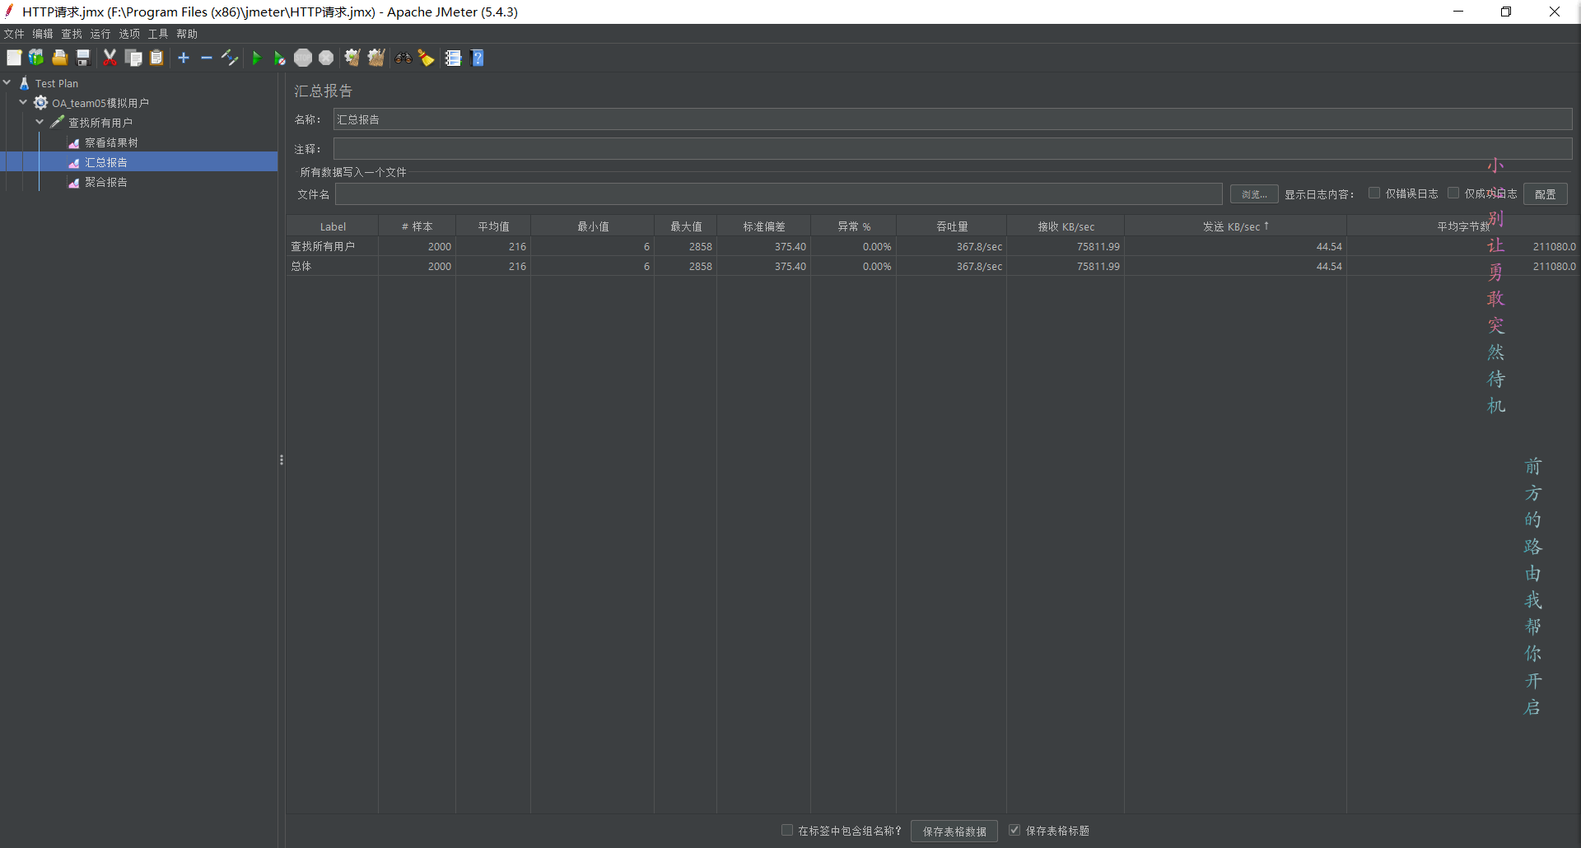Click the Save floppy disk icon
Viewport: 1581px width, 848px height.
(83, 58)
